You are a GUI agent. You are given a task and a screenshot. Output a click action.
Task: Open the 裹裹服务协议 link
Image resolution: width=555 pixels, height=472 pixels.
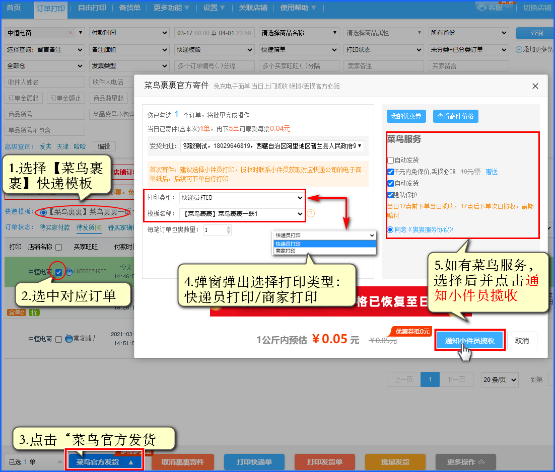pos(431,230)
